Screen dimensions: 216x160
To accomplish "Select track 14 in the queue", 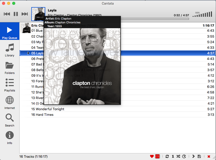I will (118, 104).
